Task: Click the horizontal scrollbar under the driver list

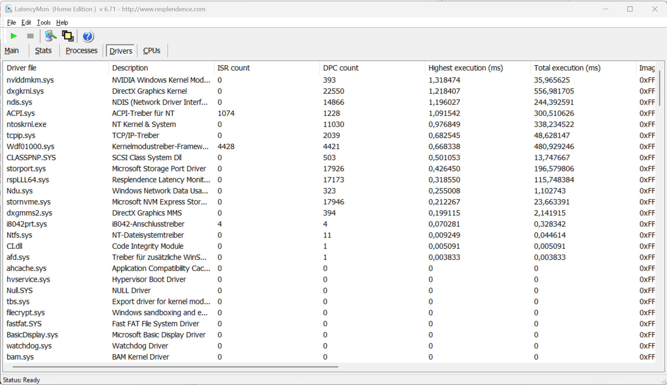Action: click(x=175, y=367)
